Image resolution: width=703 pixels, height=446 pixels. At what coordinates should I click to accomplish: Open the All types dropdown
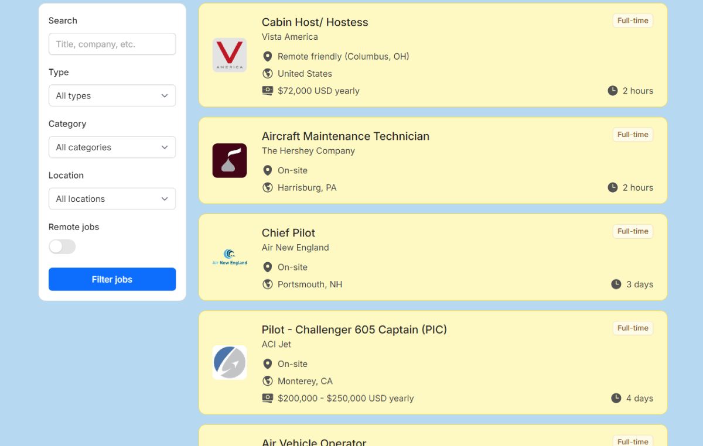(x=112, y=95)
